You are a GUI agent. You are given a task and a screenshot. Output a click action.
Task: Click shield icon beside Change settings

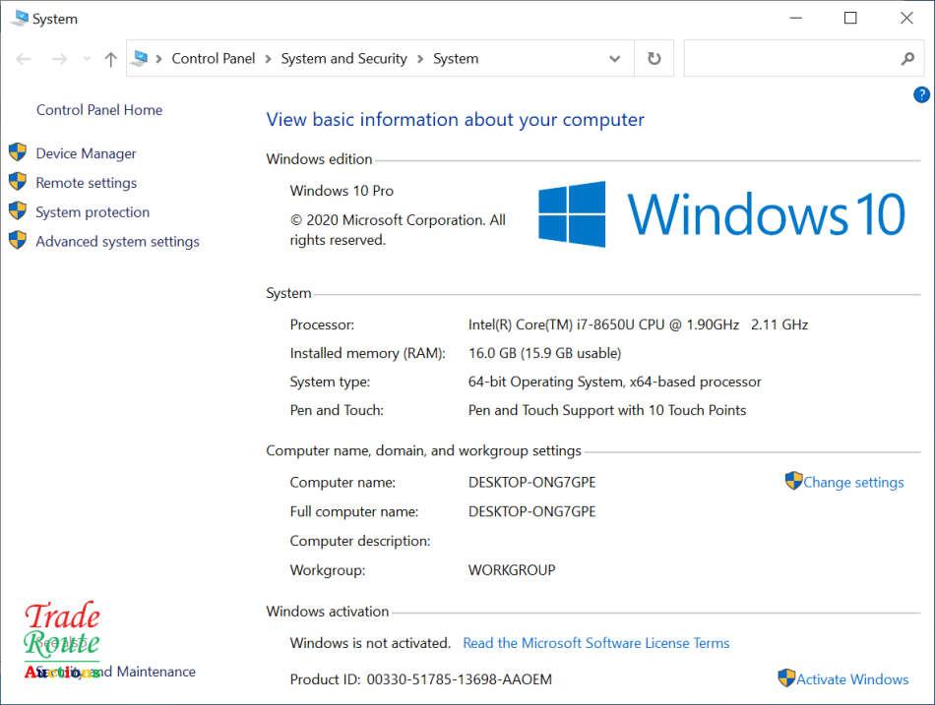(793, 481)
